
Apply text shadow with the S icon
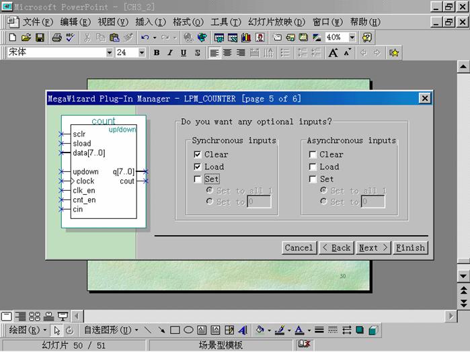pyautogui.click(x=197, y=52)
